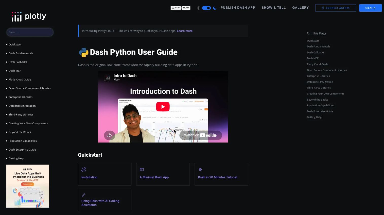Screen dimensions: 384x215
Task: Open the Installation card
Action: (x=104, y=174)
